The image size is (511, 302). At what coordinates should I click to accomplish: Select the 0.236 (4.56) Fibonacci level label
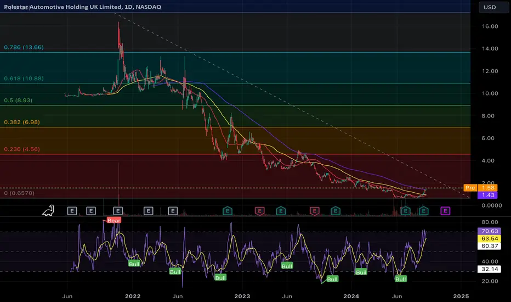pos(22,149)
